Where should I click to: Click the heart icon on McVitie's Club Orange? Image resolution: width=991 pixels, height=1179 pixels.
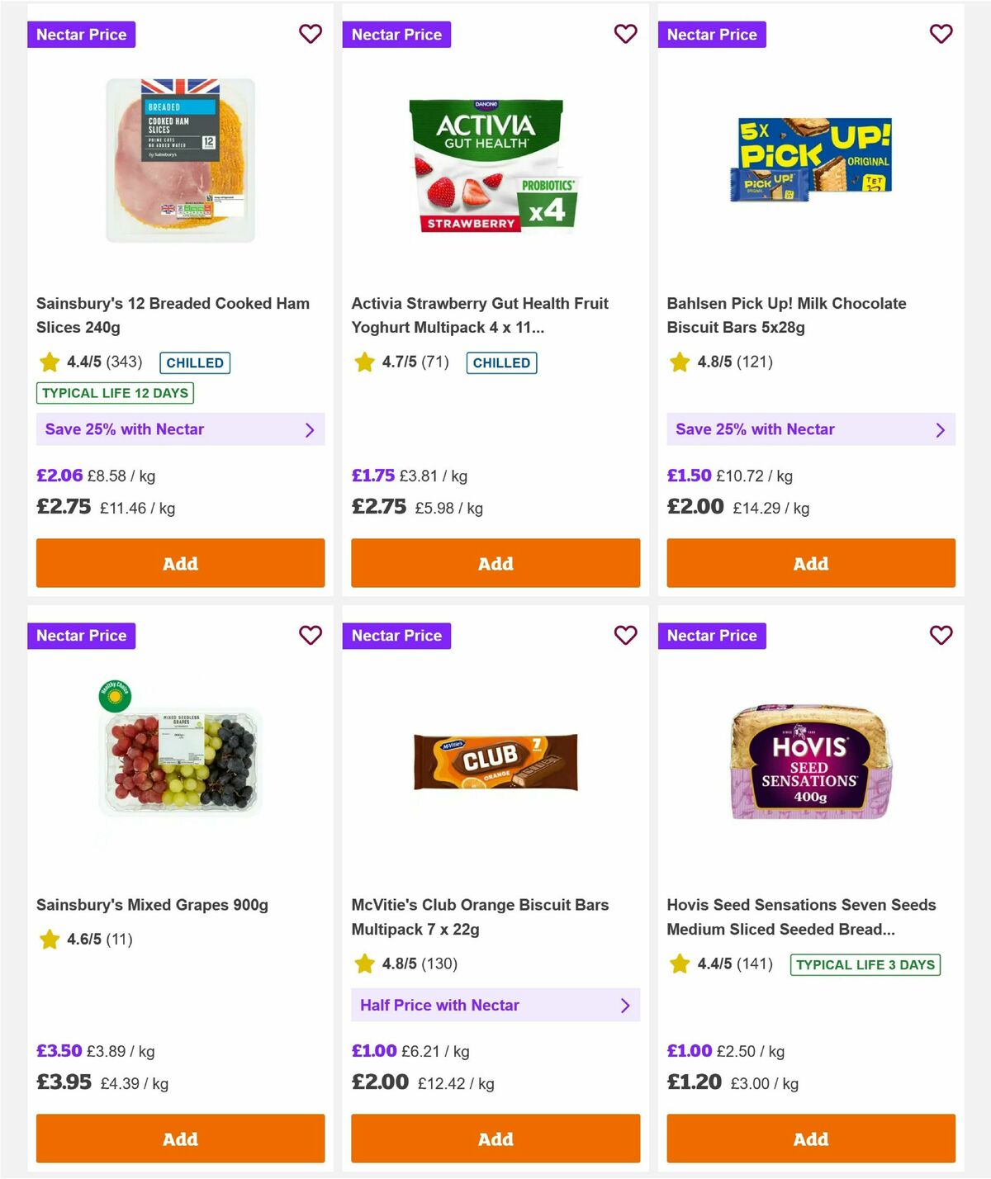pos(625,635)
